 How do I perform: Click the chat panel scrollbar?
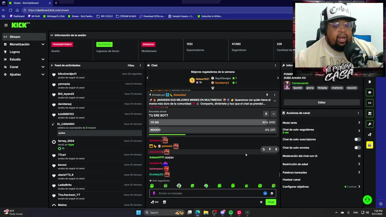[279, 174]
